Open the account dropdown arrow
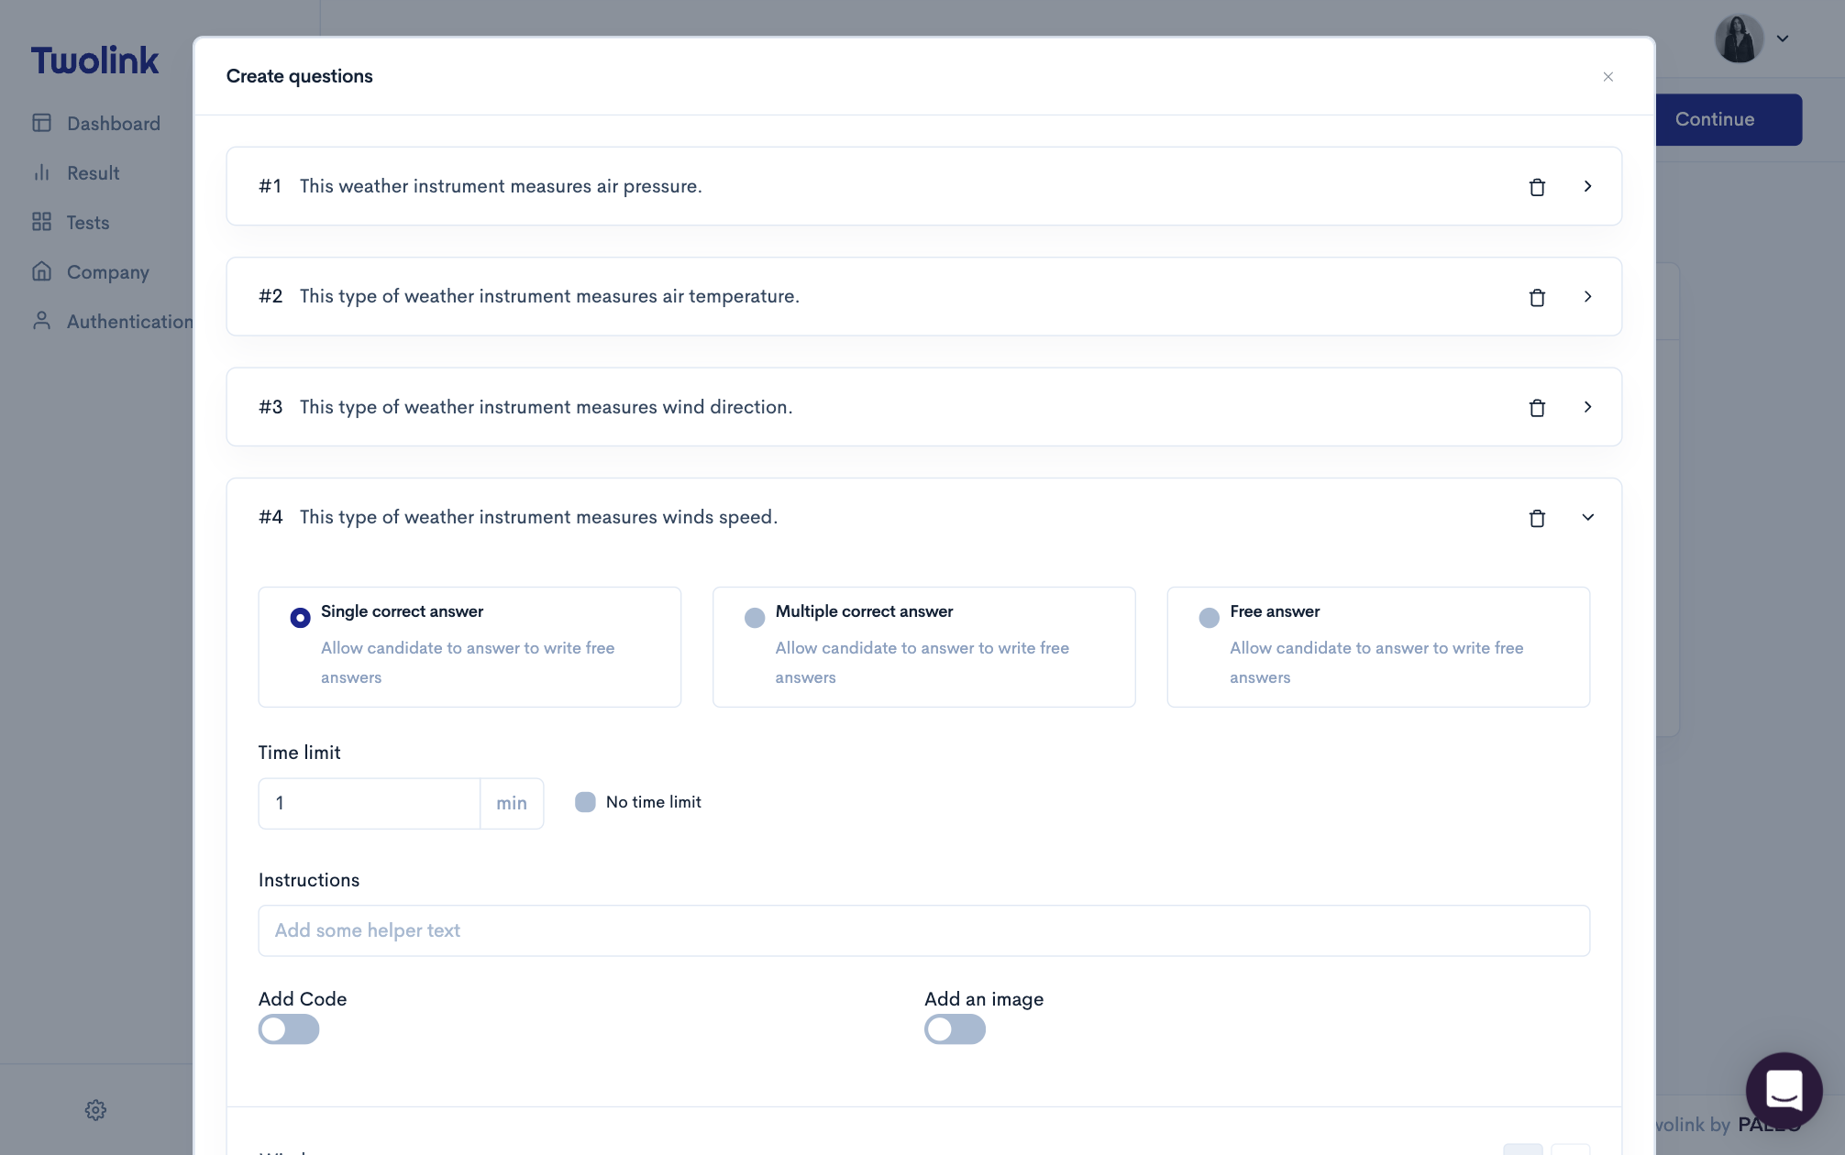The width and height of the screenshot is (1845, 1155). point(1783,38)
